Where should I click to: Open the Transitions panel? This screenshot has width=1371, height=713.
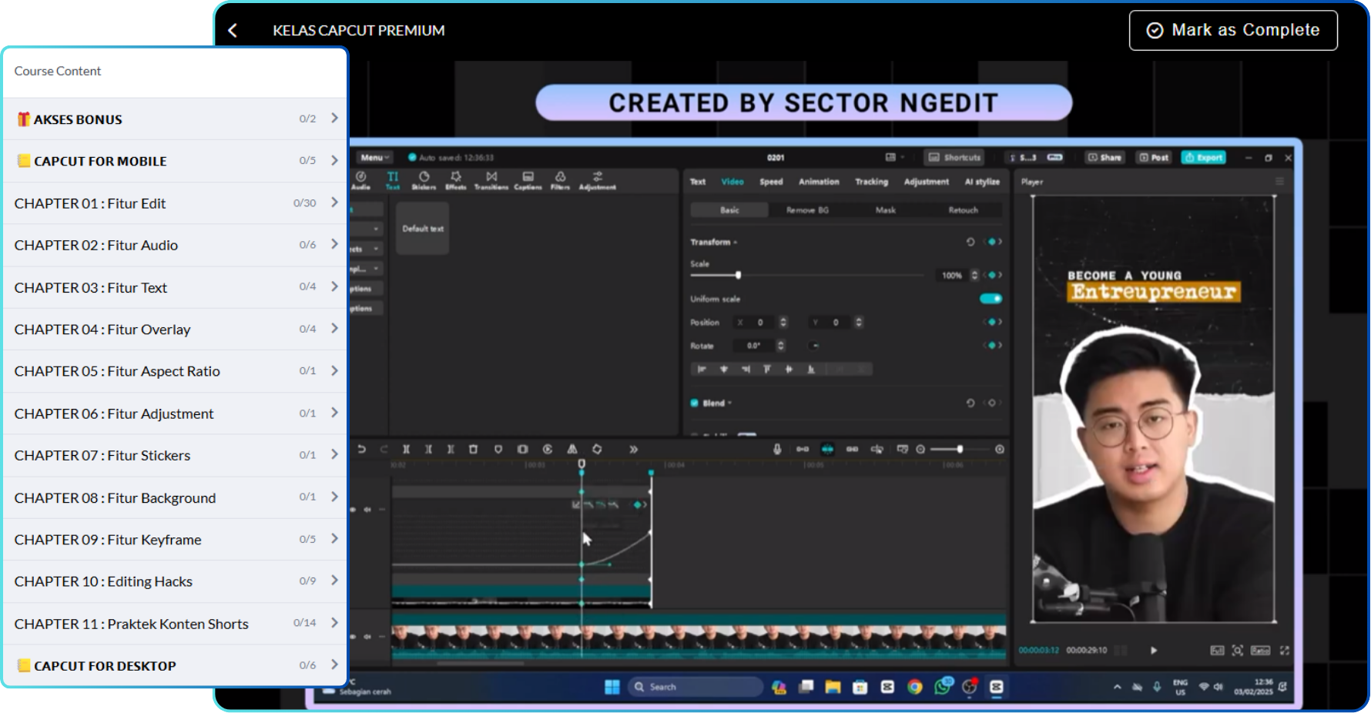[x=491, y=181]
